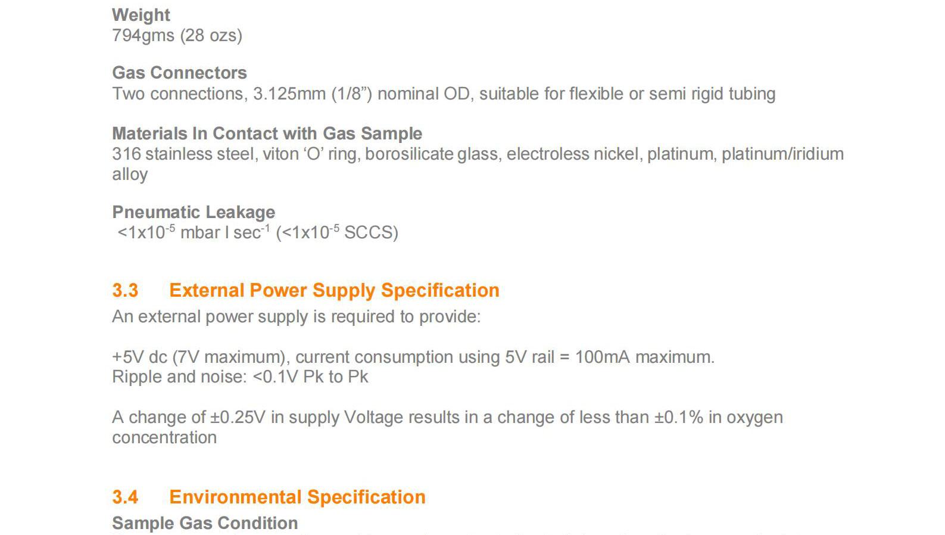The height and width of the screenshot is (535, 945).
Task: Click the "794gms (28 ozs)" text
Action: click(177, 36)
